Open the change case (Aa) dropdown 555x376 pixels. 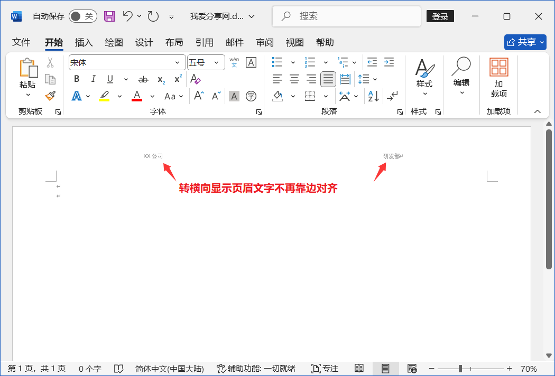[174, 96]
